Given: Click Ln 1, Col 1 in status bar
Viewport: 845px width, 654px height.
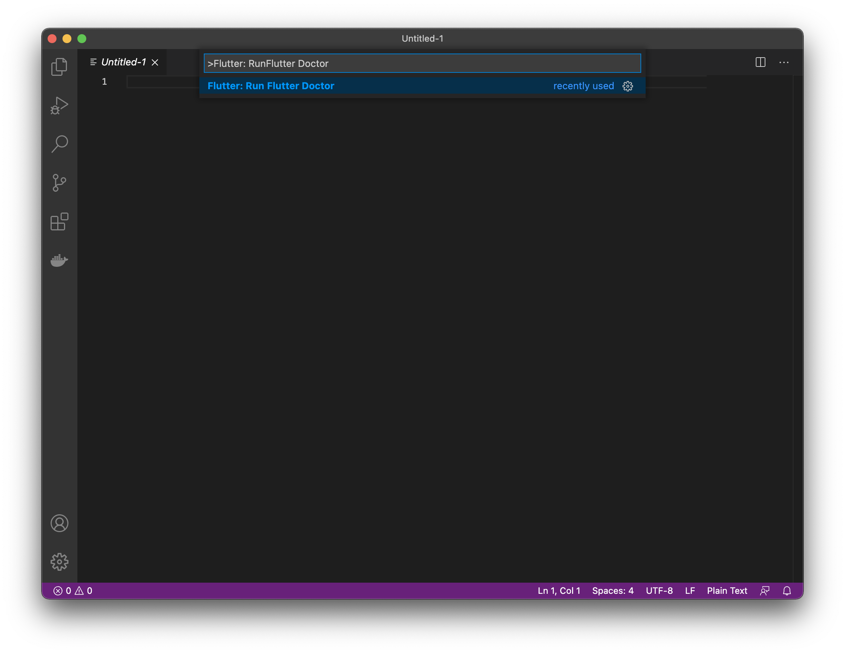Looking at the screenshot, I should tap(559, 590).
